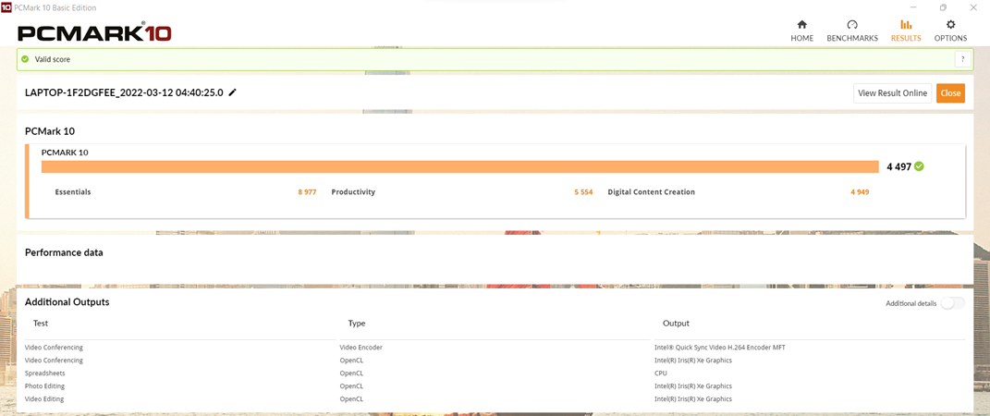Minimize the PCMark 10 window

point(913,7)
